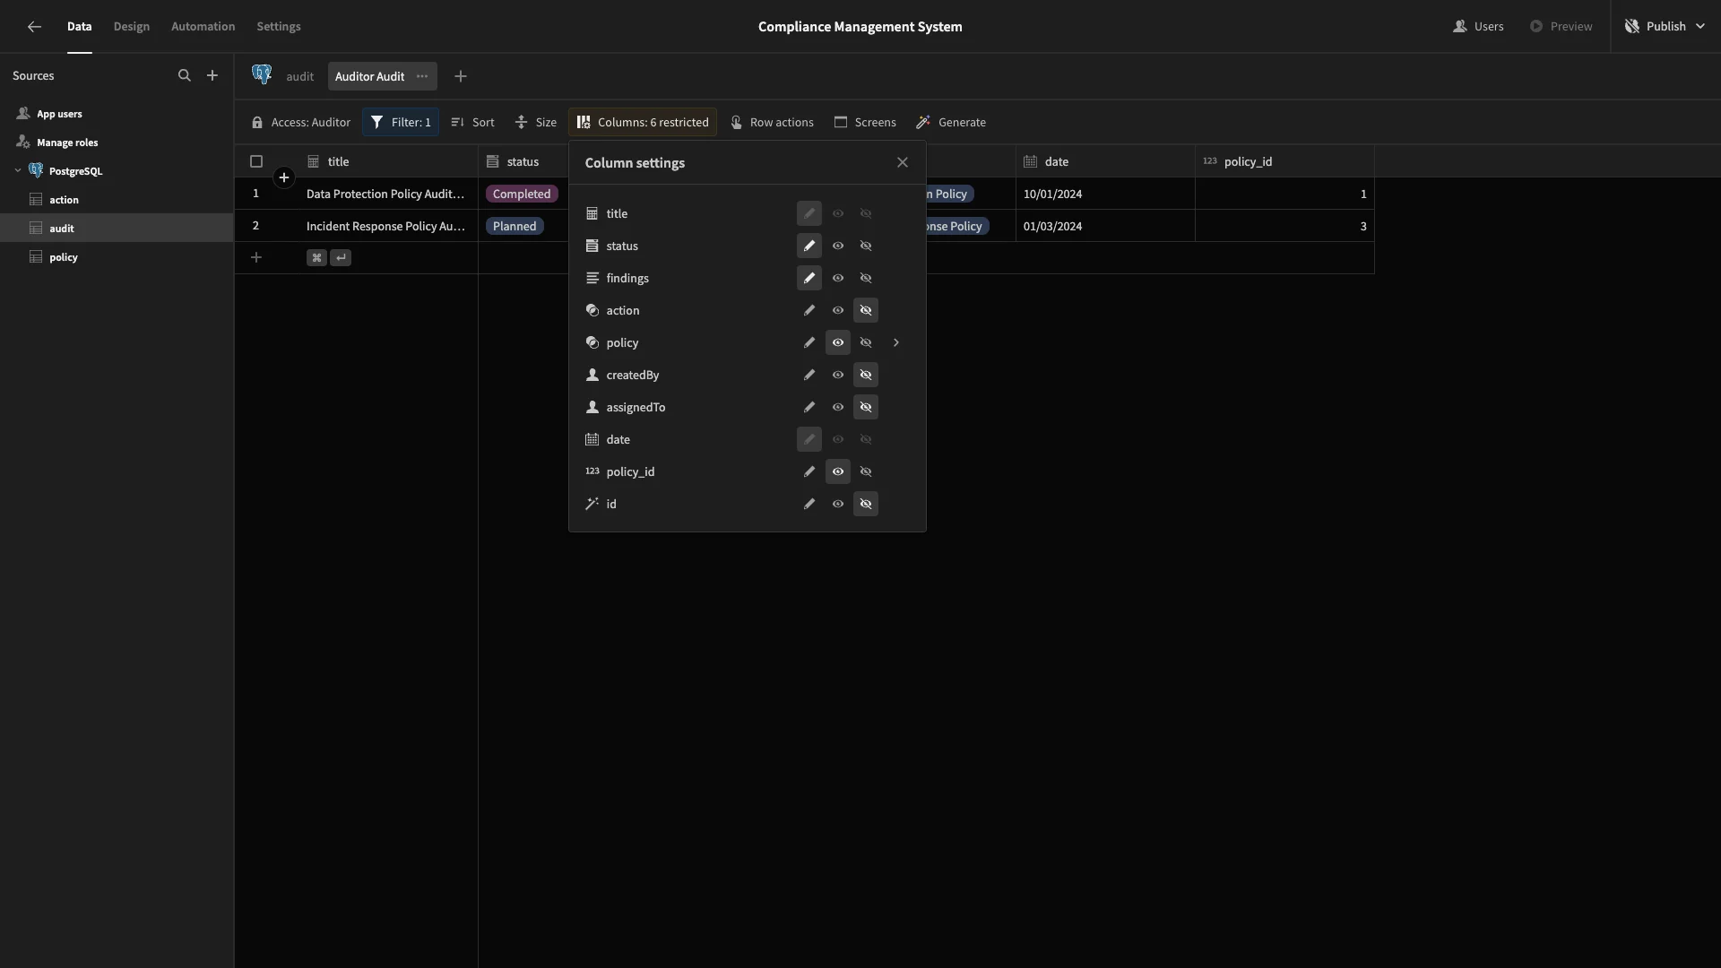The image size is (1721, 968).
Task: Search sources with the magnifier icon
Action: coord(185,75)
